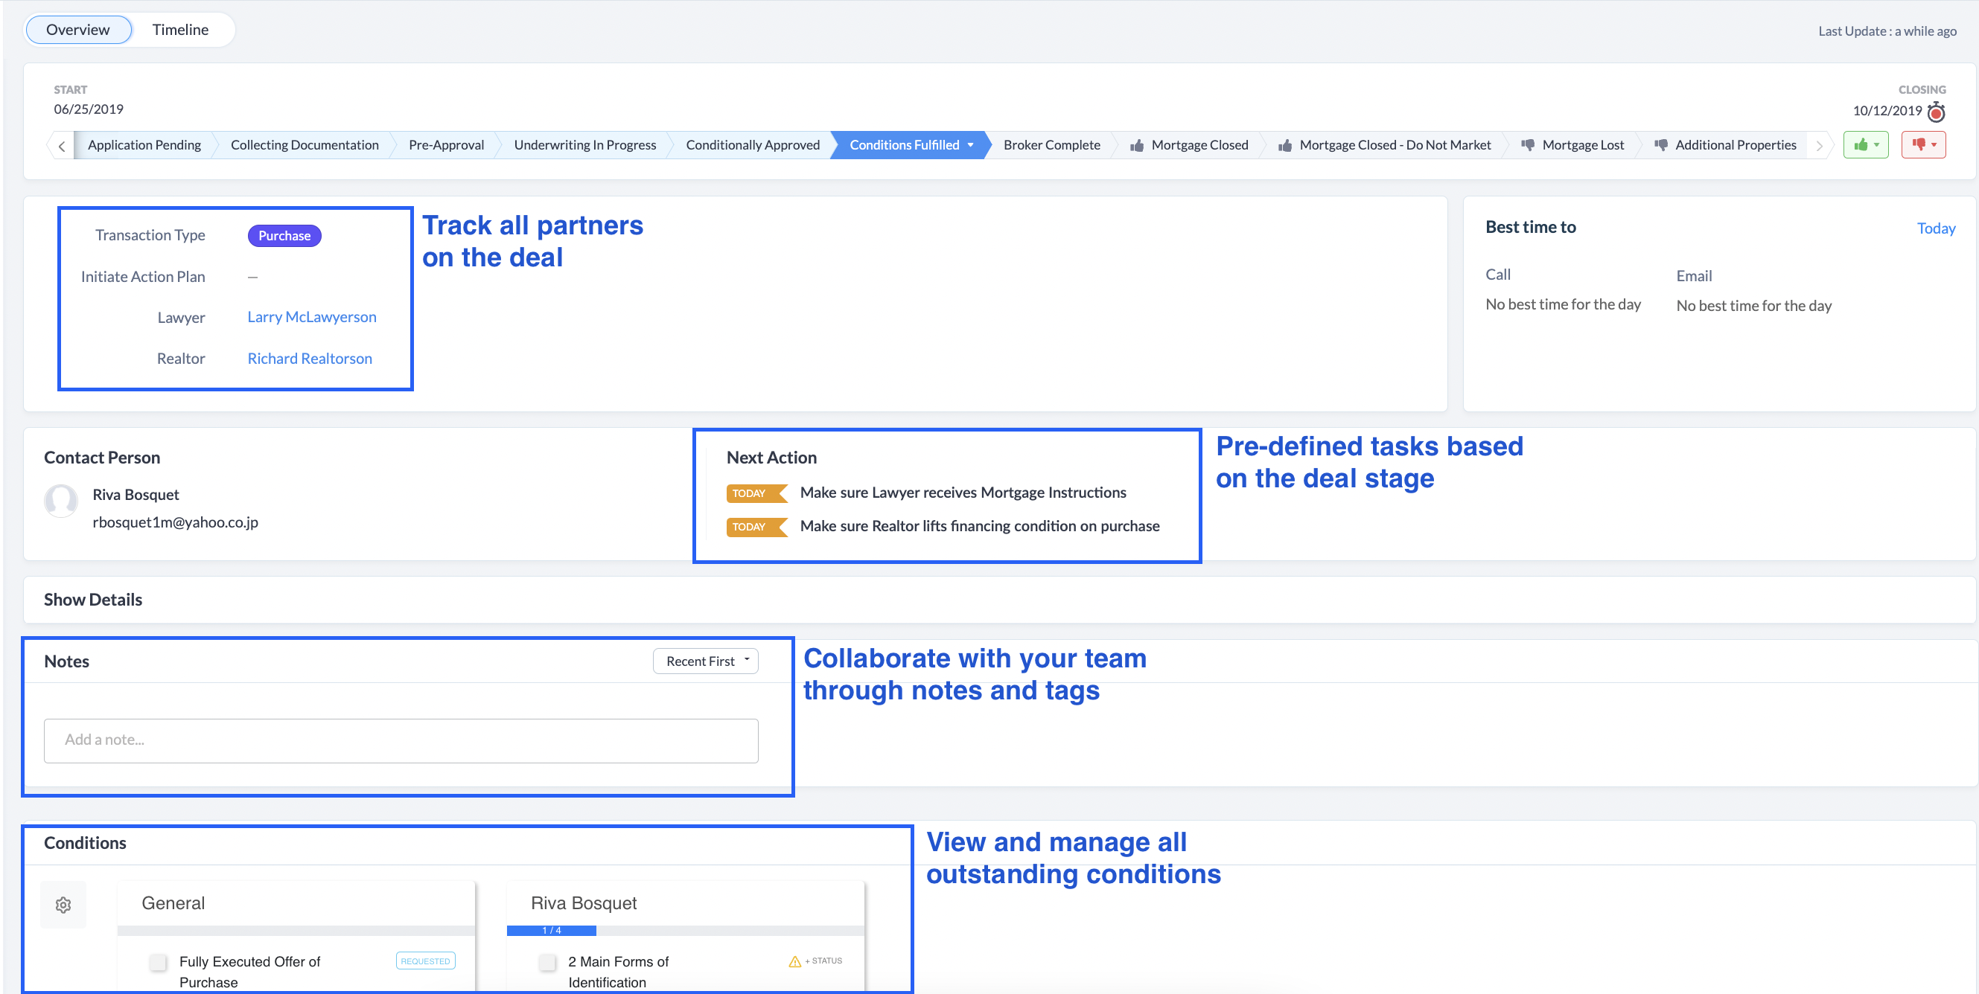Check the 2 Main Forms of Identification checkbox

coord(548,962)
